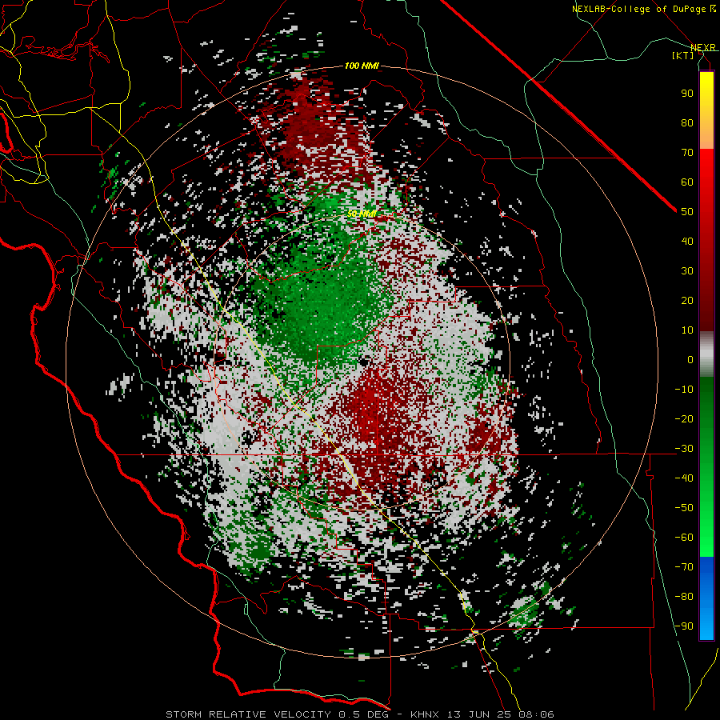This screenshot has width=720, height=720.
Task: Click the 10 value on the velocity scale
Action: tap(687, 330)
